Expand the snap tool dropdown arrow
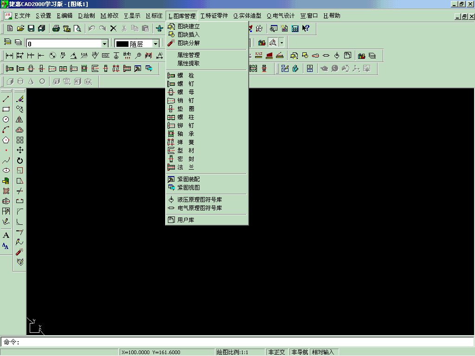Screen dimensions: 475x356 [x=281, y=43]
